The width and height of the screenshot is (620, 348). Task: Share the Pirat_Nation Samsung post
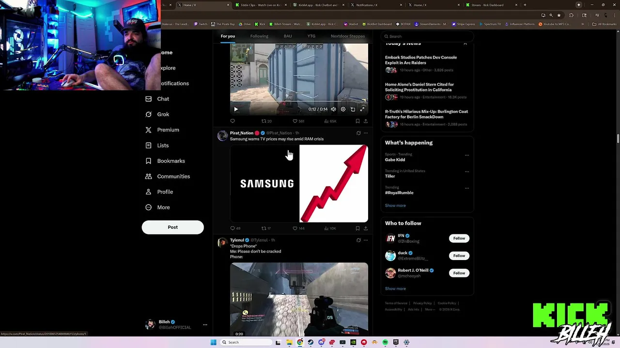[366, 228]
